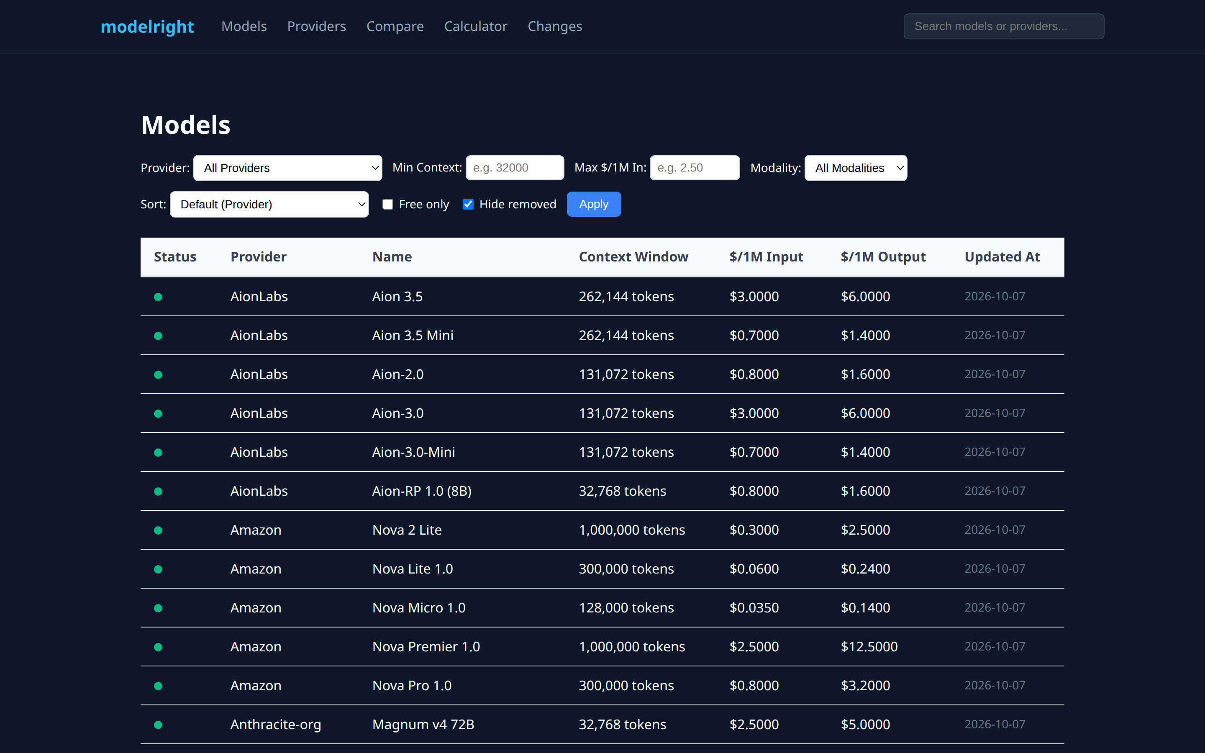Open the Calculator page
Screen dimensions: 1205x753
(476, 26)
